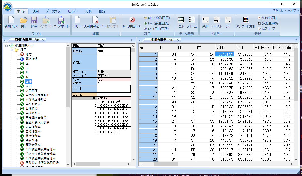Add an MA（複数回答）item
The image size is (302, 176).
tap(157, 18)
